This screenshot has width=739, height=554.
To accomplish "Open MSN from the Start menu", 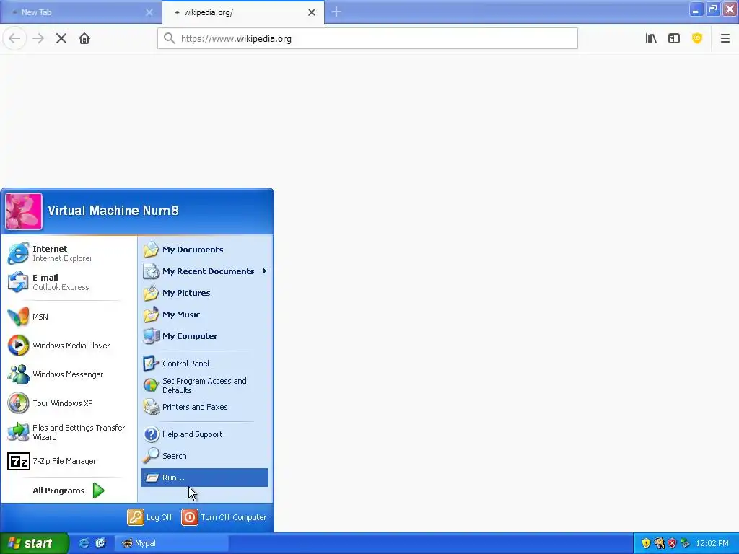I will click(x=70, y=317).
